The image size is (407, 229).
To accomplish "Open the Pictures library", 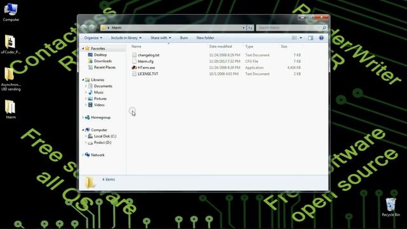I will click(100, 99).
